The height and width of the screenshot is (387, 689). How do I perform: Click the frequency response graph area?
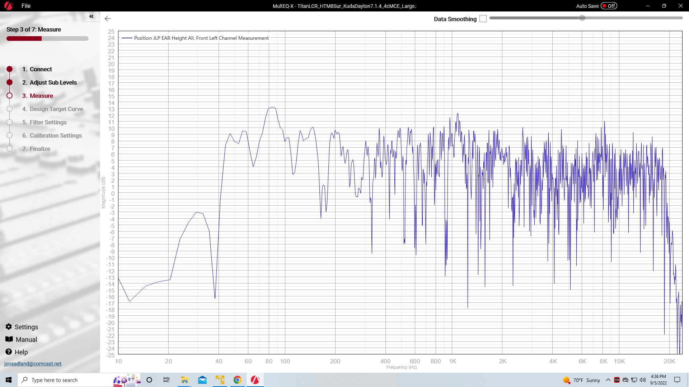point(400,193)
